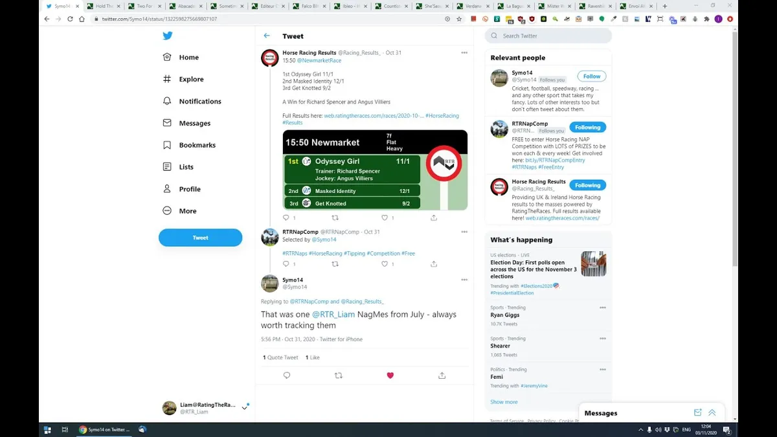Open account switcher chevron beside Liam@RatingTheRaces
Viewport: 777px width, 437px height.
244,408
